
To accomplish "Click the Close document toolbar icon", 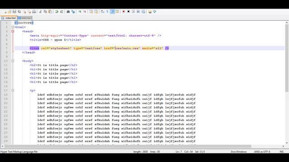I will [x=24, y=12].
